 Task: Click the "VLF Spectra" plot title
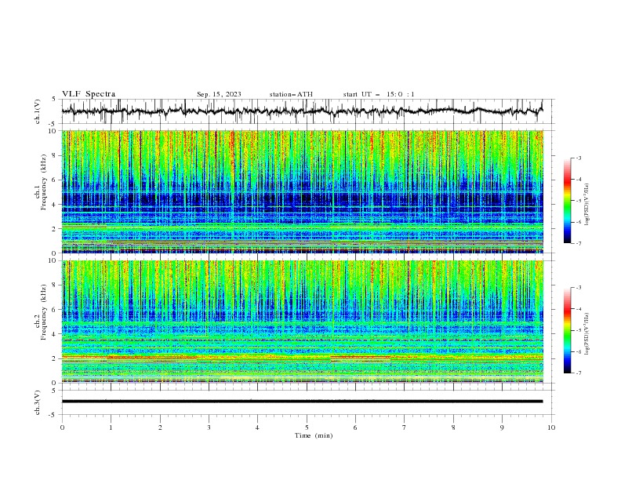[x=89, y=94]
